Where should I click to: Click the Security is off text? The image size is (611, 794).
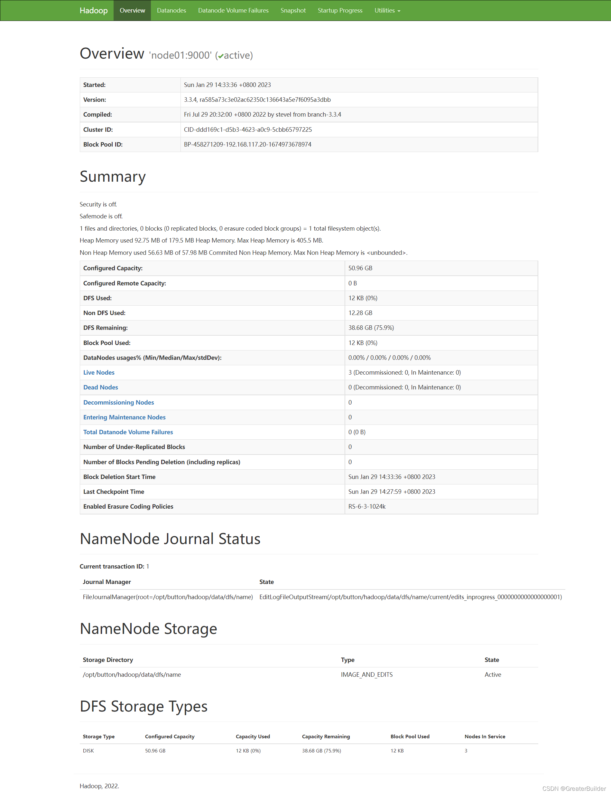pos(98,204)
